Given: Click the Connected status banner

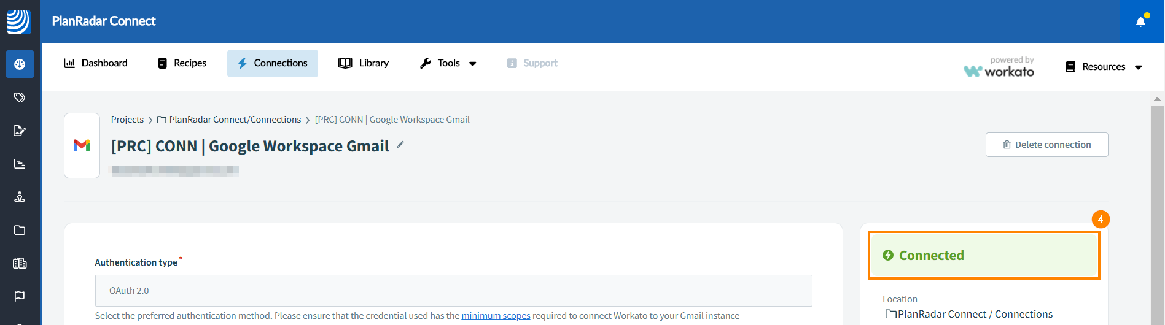Looking at the screenshot, I should coord(984,255).
